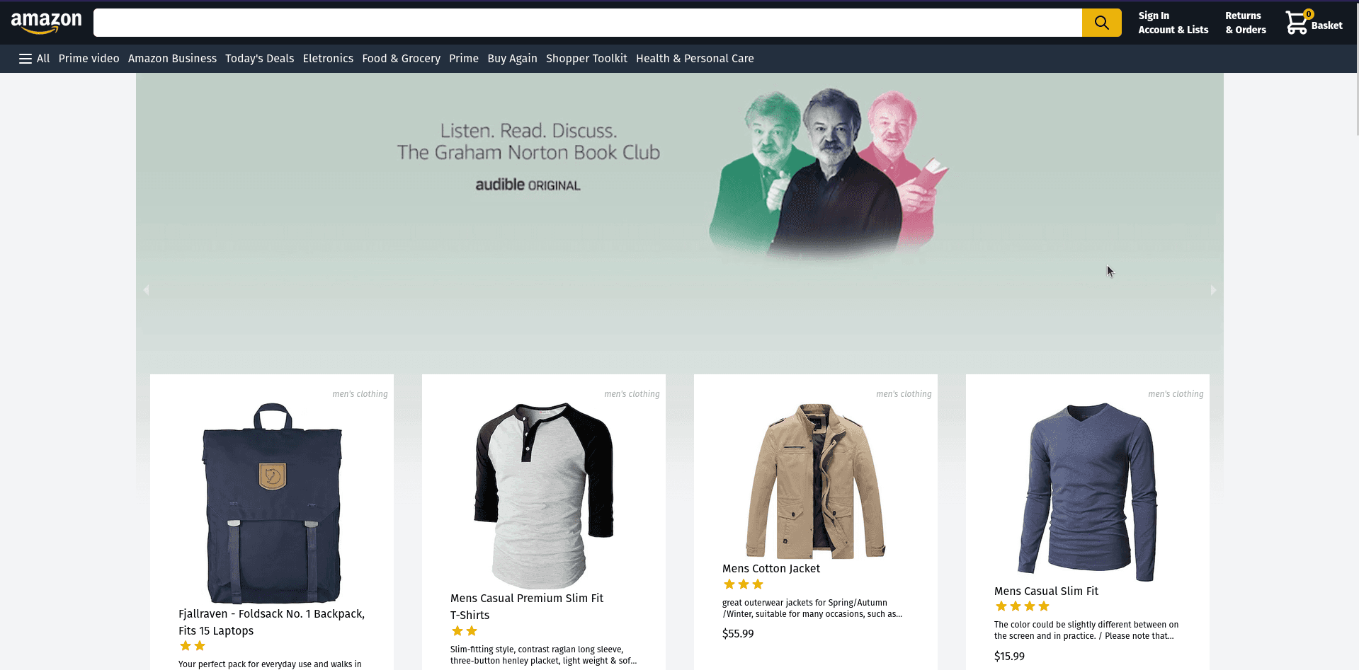Click the audible ORIGINAL logo text
This screenshot has height=670, width=1359.
528,185
